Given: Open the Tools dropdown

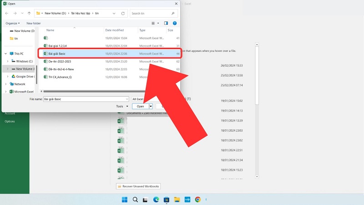Looking at the screenshot, I should (x=121, y=106).
